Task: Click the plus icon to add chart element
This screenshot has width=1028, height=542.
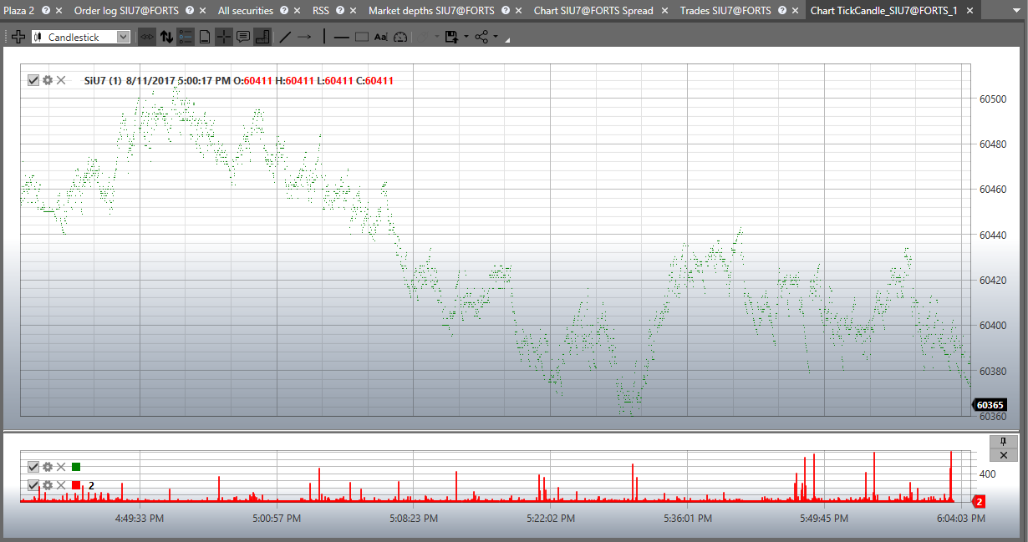Action: pyautogui.click(x=18, y=37)
